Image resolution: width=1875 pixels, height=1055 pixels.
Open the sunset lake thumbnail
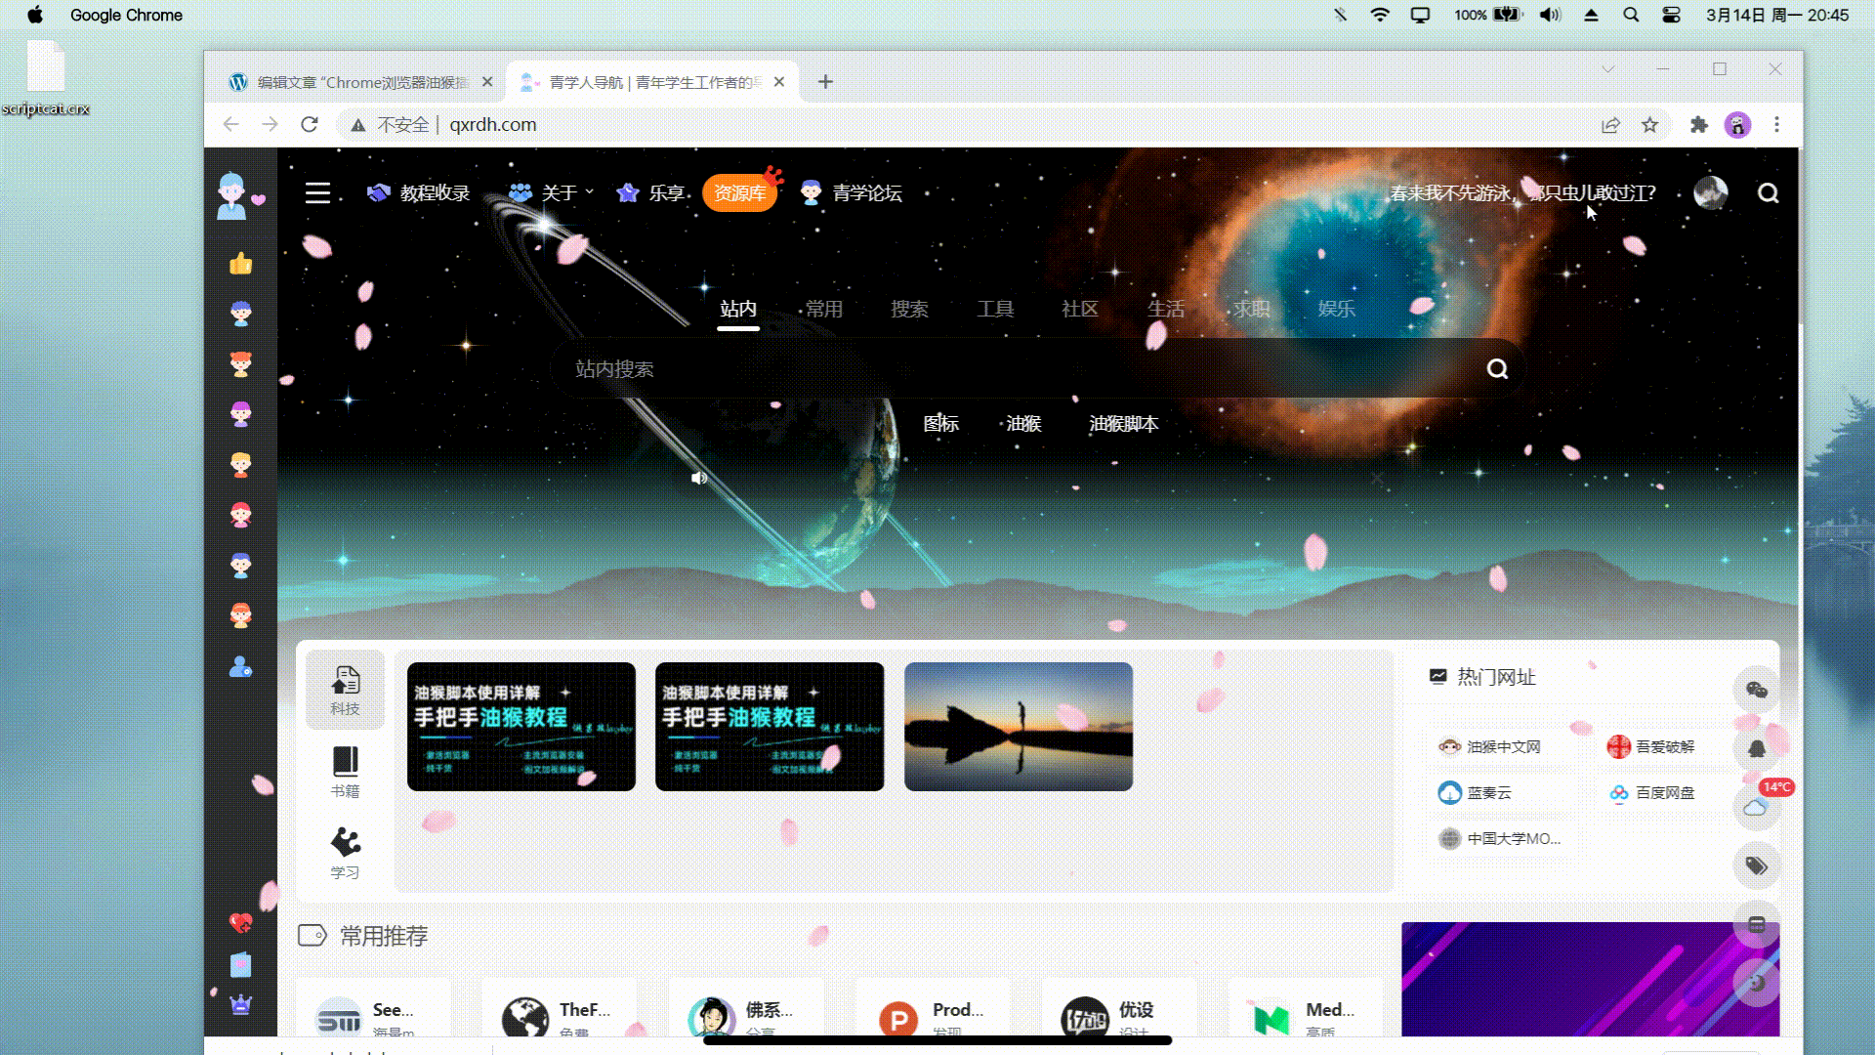[x=1018, y=727]
